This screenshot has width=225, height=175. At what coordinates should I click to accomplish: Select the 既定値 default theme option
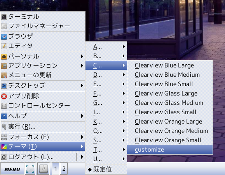(106, 169)
